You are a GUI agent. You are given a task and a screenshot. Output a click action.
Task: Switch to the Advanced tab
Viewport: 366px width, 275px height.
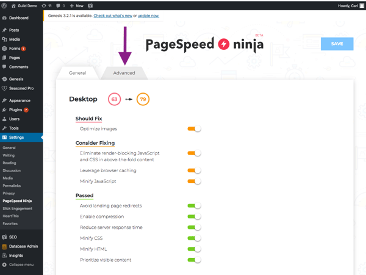[124, 73]
